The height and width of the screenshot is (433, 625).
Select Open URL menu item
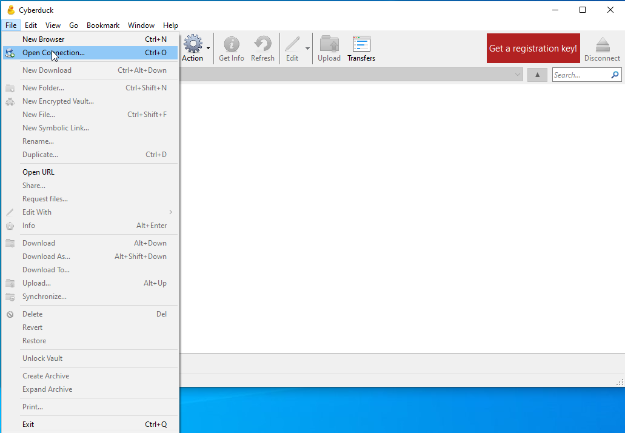coord(90,172)
